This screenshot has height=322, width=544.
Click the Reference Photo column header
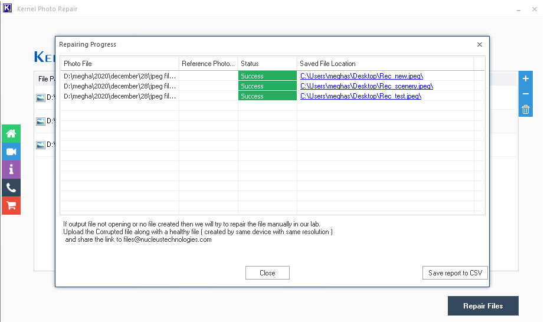click(208, 64)
